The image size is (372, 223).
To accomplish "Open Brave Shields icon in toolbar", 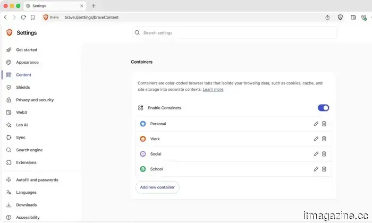I will point(340,17).
